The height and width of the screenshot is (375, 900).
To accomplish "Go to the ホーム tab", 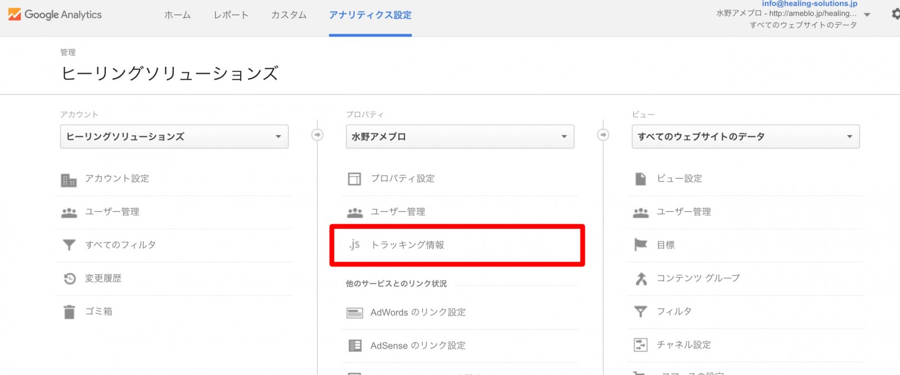I will pyautogui.click(x=177, y=15).
